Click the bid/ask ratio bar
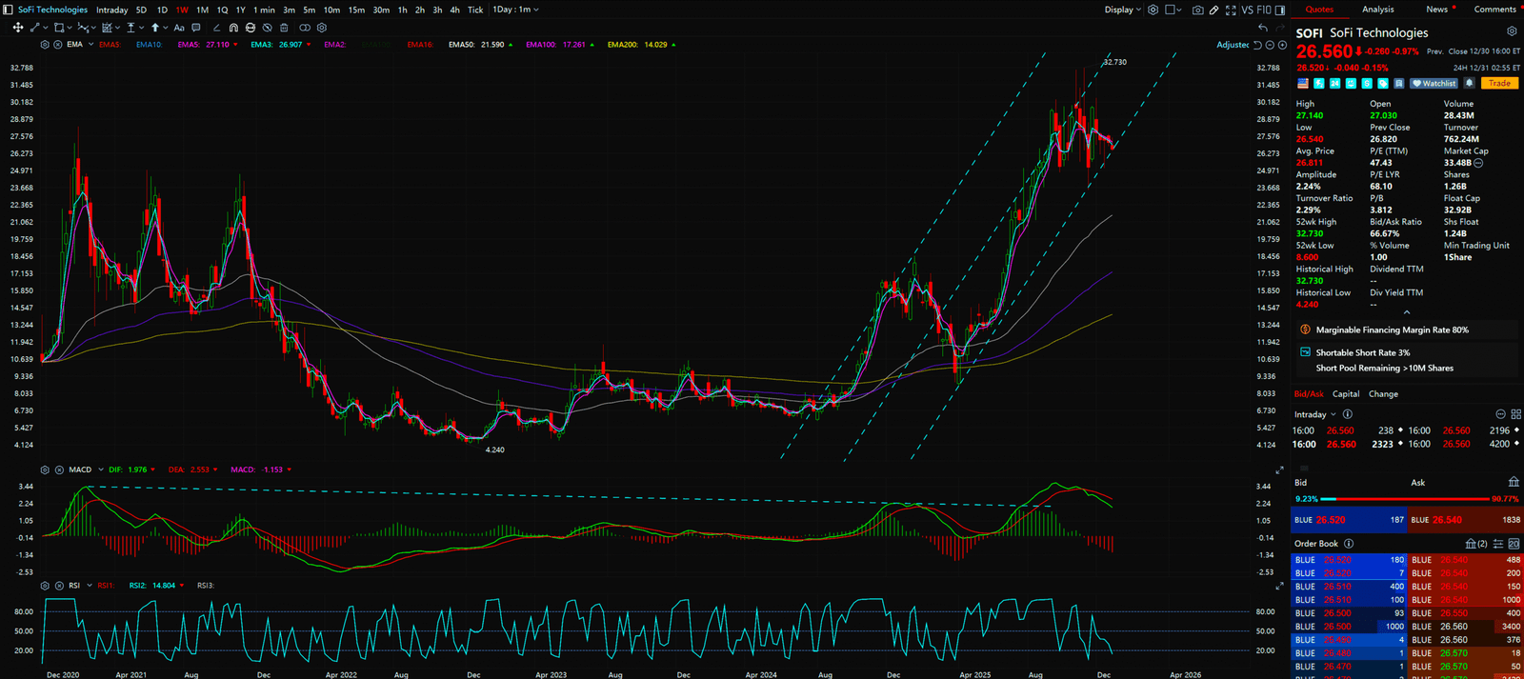The image size is (1524, 679). [x=1406, y=499]
